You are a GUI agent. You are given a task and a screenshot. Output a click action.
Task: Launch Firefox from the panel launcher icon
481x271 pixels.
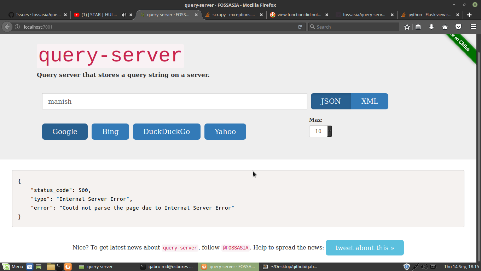click(x=68, y=267)
